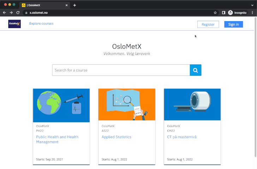The height and width of the screenshot is (169, 257).
Task: Click the Public Health course thumbnail
Action: pos(61,105)
